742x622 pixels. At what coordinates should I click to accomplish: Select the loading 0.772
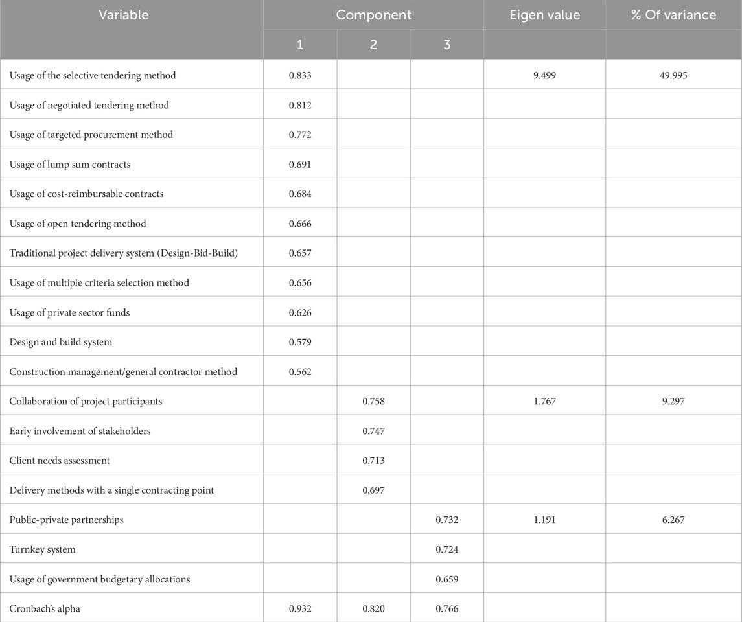300,135
